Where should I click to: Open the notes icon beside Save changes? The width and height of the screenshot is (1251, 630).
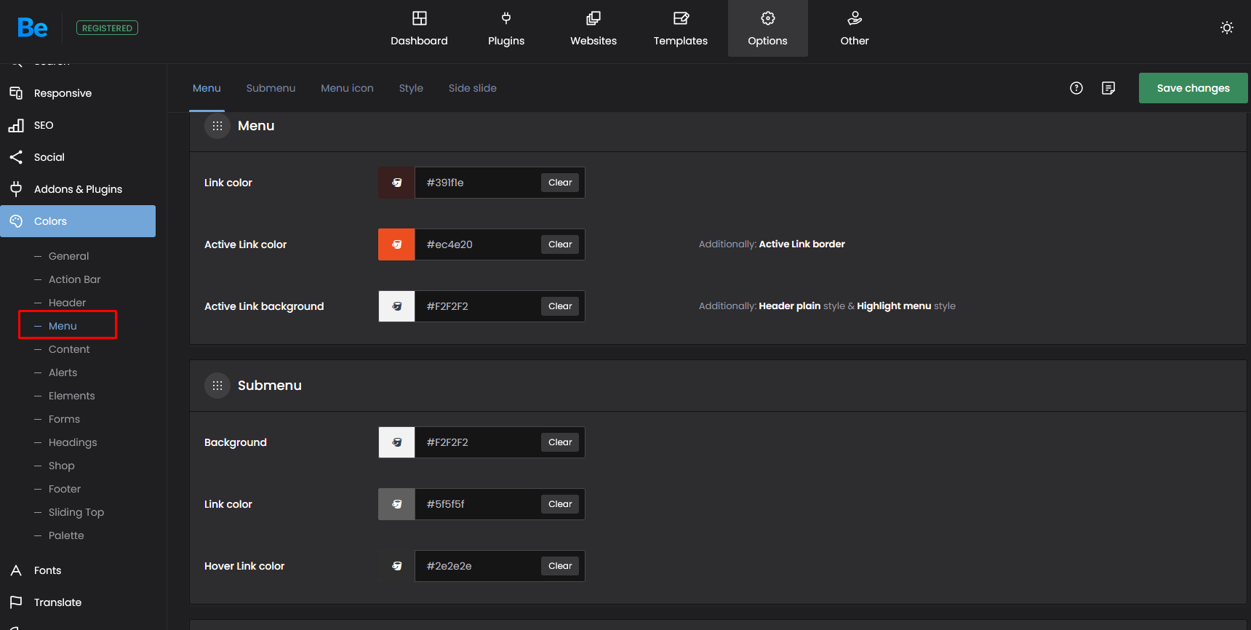click(x=1108, y=88)
